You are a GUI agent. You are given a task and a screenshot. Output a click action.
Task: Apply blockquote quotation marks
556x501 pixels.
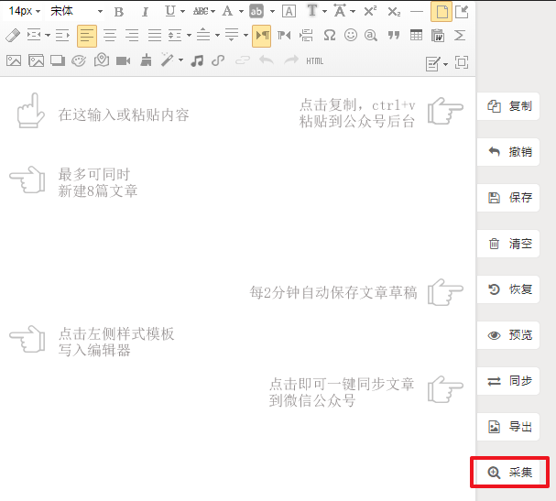[394, 35]
